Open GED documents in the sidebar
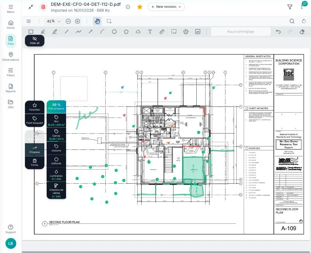This screenshot has width=311, height=253. pos(11,104)
